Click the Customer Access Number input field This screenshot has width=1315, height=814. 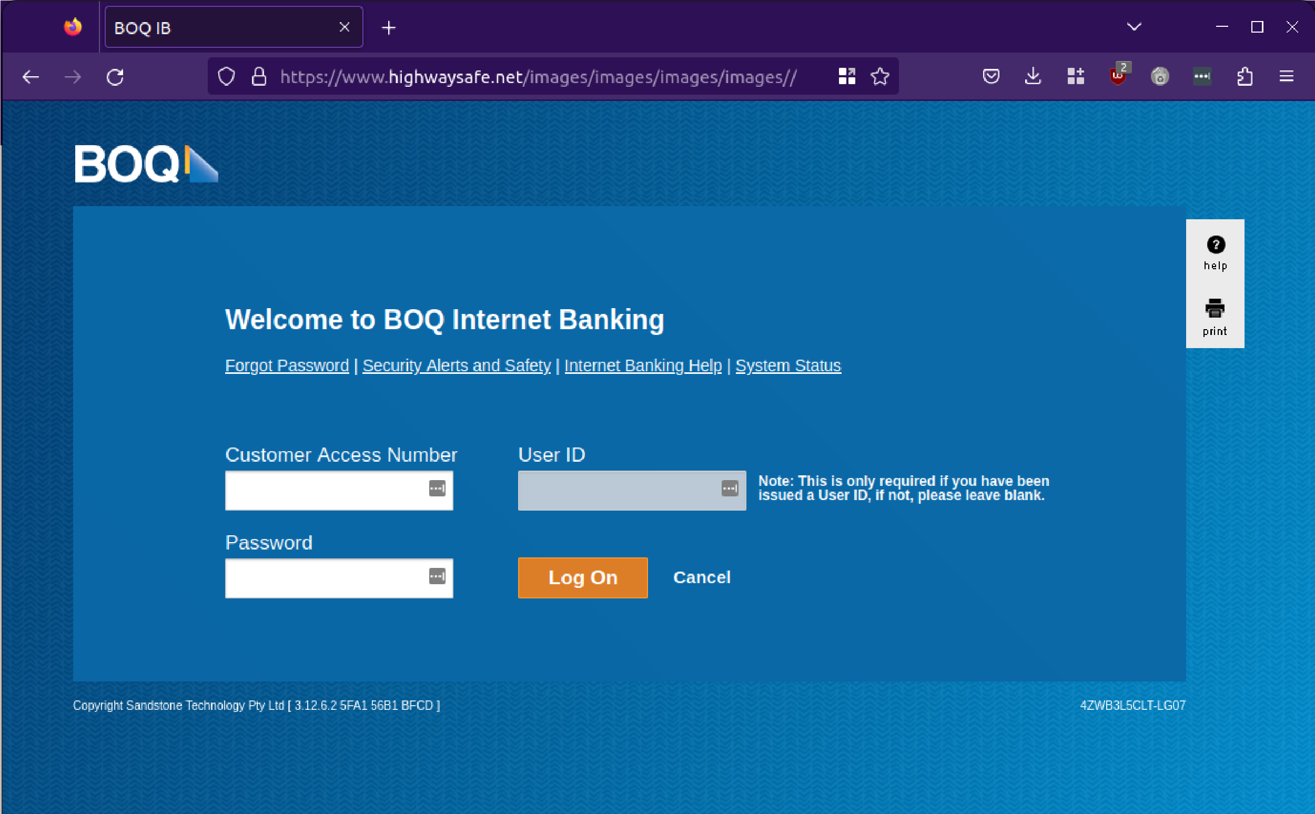[339, 490]
